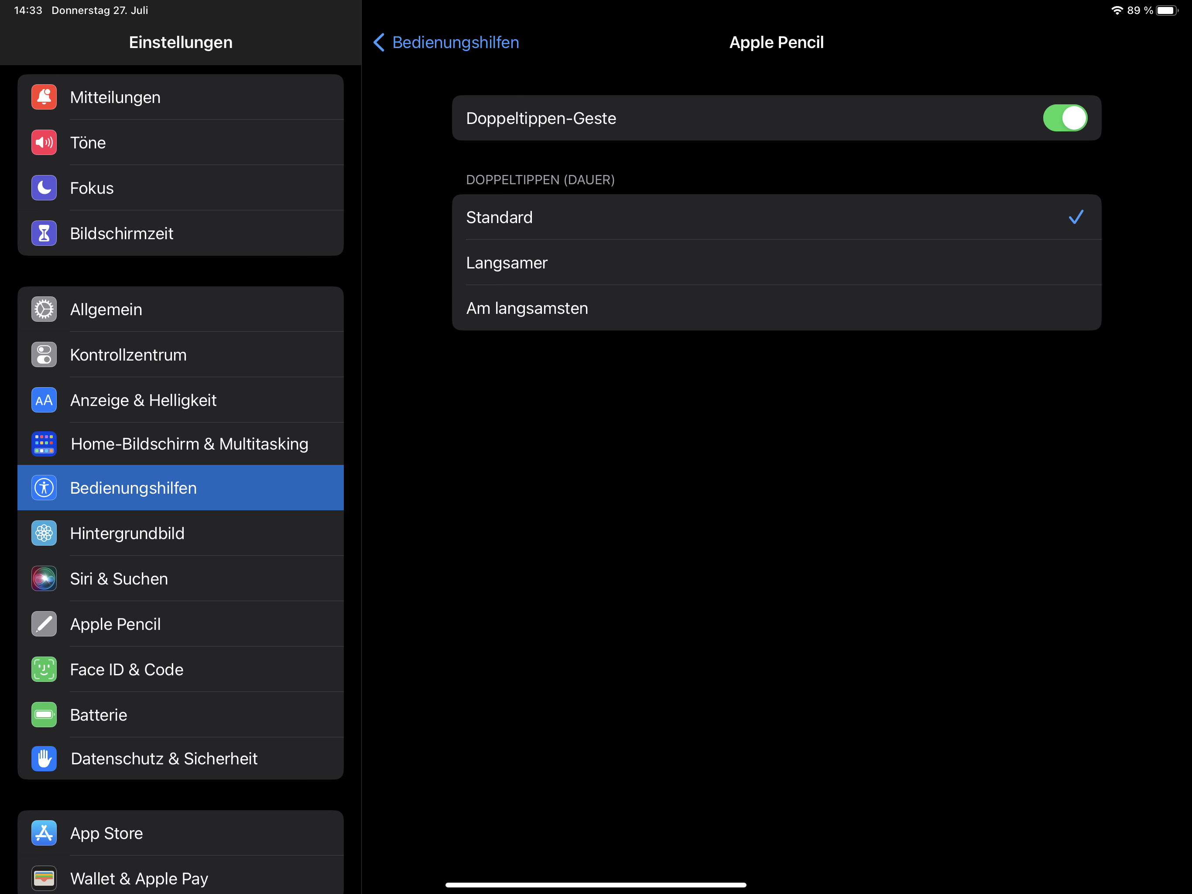Tap the Kontrollzentrum switches icon
The width and height of the screenshot is (1192, 894).
tap(44, 355)
